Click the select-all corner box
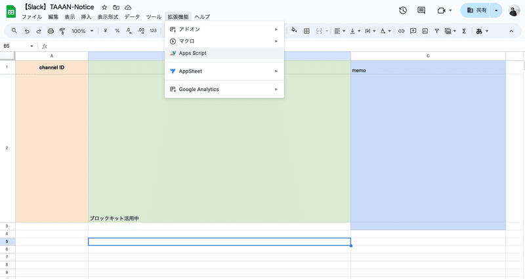The image size is (525, 279). [7, 56]
